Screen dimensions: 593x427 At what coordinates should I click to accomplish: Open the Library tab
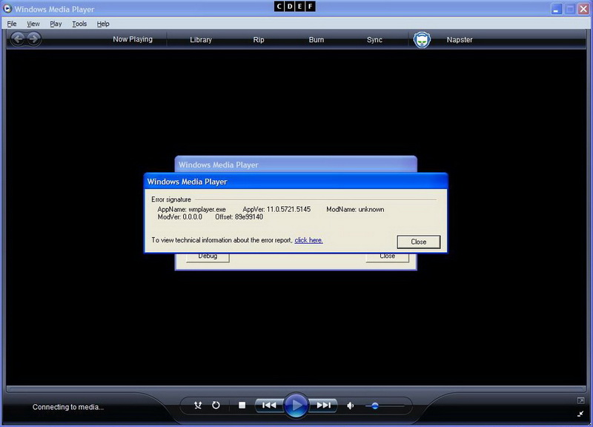201,40
